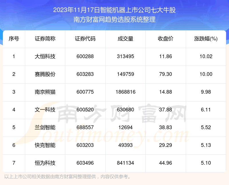Select stock name 兰剑智能
The image size is (229, 185).
coord(45,127)
